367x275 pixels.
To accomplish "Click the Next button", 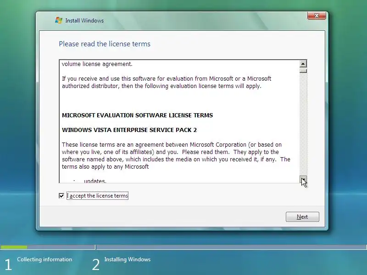I will tap(302, 217).
